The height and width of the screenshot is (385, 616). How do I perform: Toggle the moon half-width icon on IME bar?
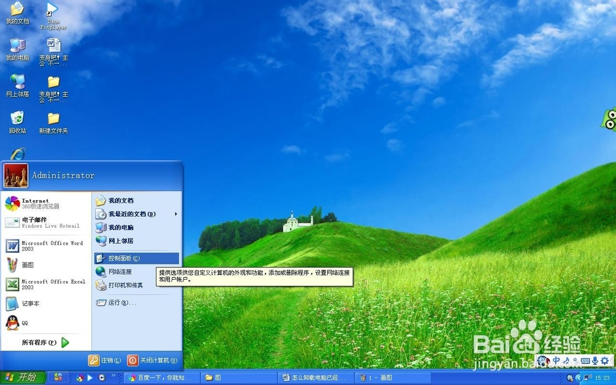click(566, 360)
